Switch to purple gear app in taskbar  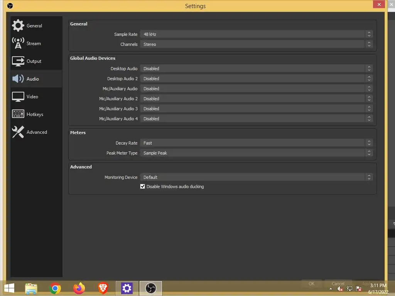click(127, 288)
